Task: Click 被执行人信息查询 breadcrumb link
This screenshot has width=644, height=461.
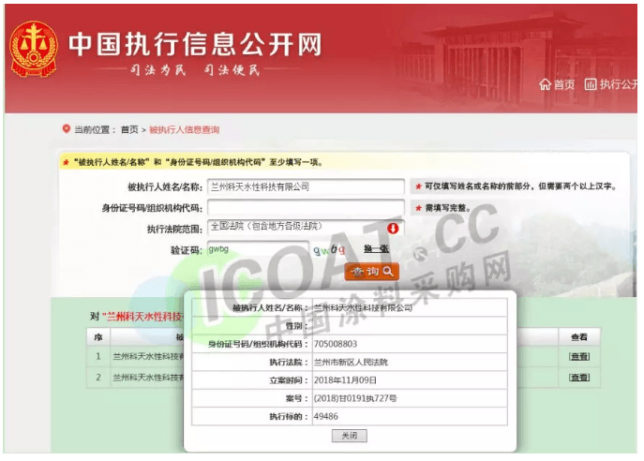Action: pyautogui.click(x=184, y=129)
